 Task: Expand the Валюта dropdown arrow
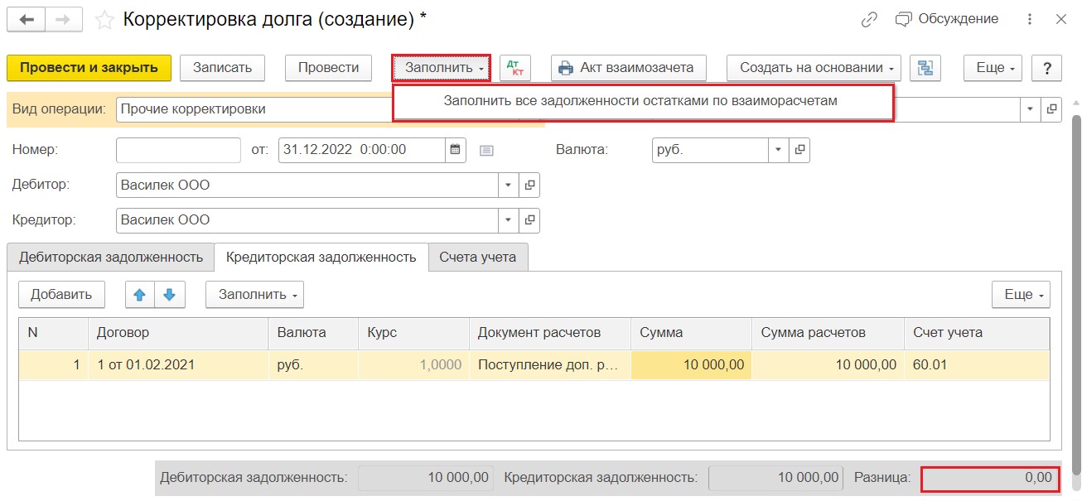pyautogui.click(x=779, y=150)
